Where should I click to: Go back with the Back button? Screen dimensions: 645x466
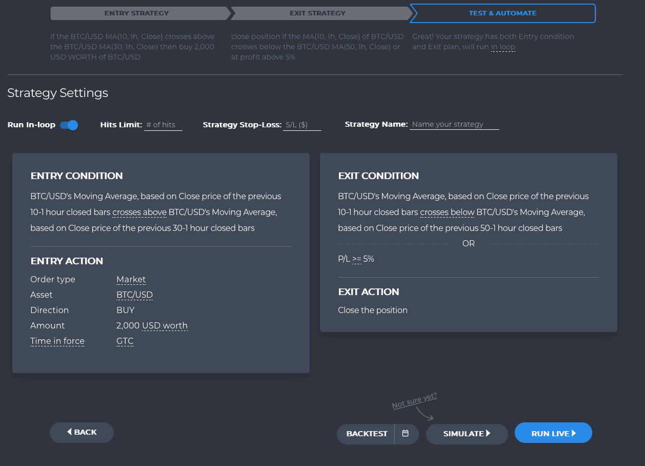[x=82, y=432]
